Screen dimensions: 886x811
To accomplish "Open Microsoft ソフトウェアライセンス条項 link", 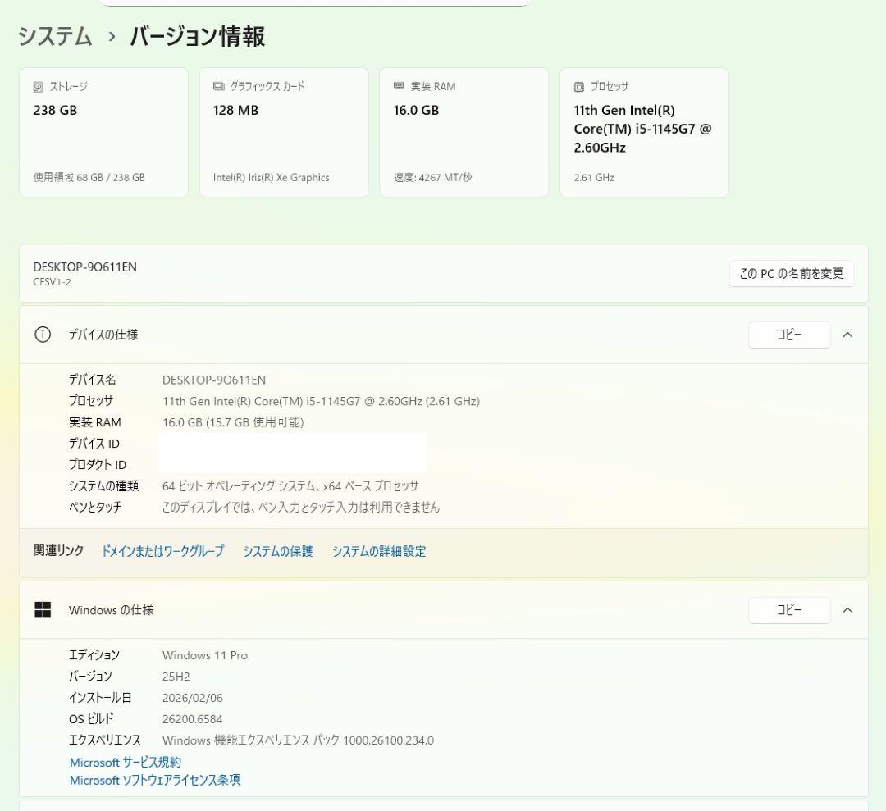I will coord(154,780).
